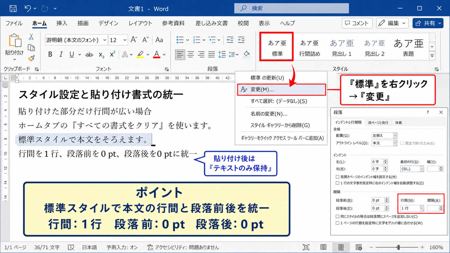
Task: Click the 共有 share button
Action: [x=428, y=23]
